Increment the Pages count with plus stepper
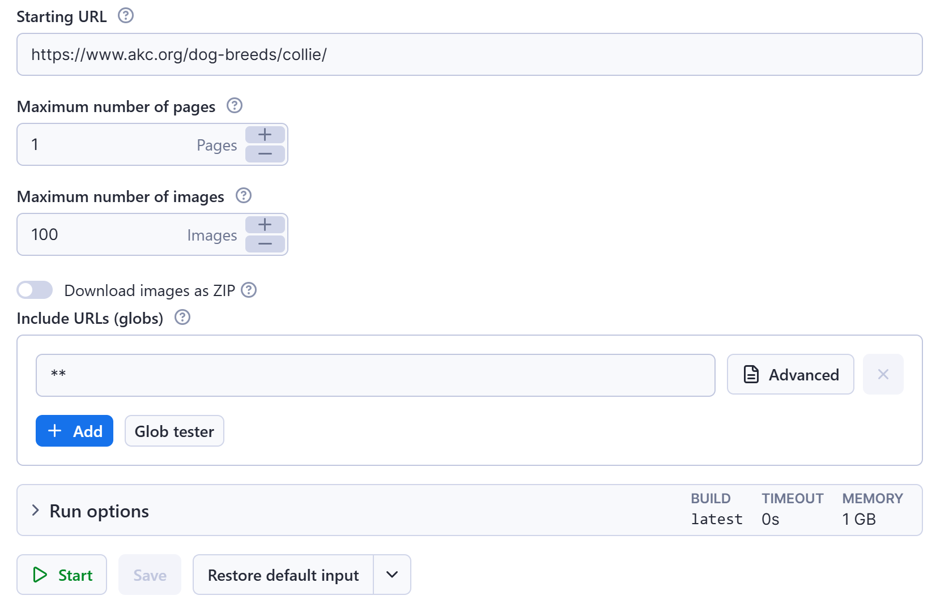 pyautogui.click(x=265, y=135)
